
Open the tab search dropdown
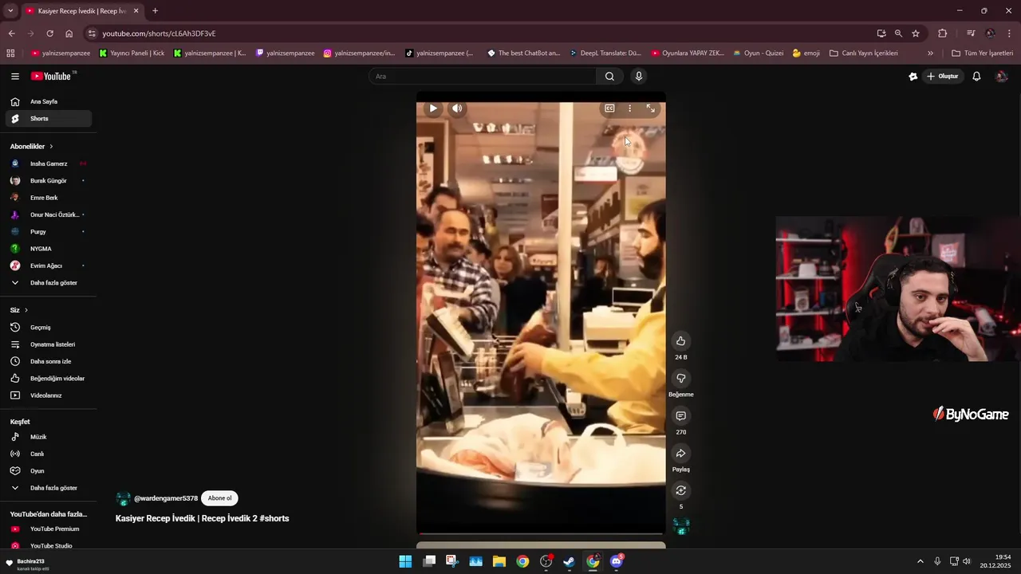click(x=10, y=11)
